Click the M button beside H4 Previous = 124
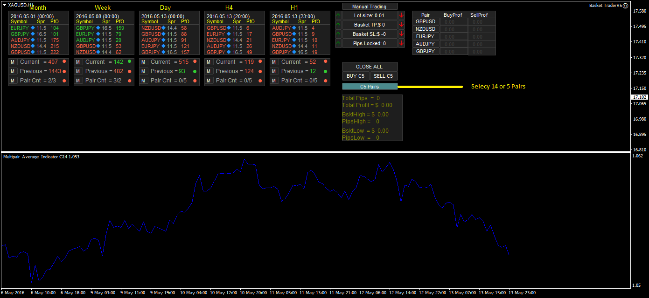This screenshot has width=649, height=298. 209,71
